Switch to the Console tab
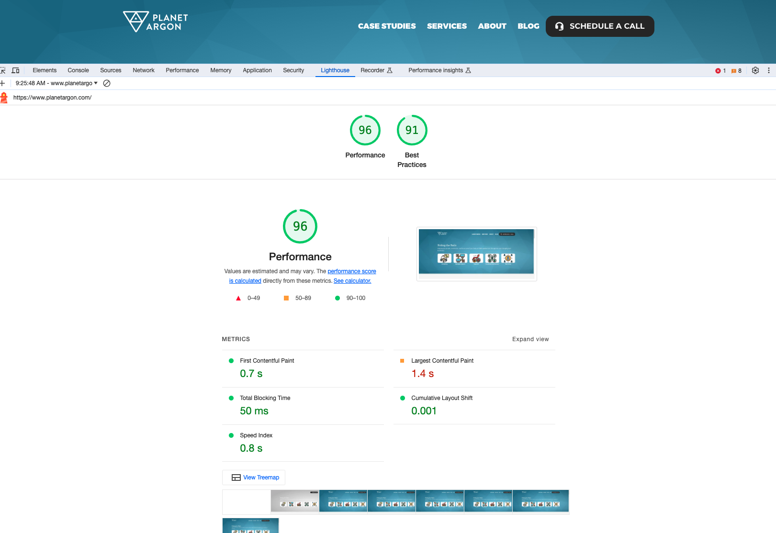Viewport: 776px width, 533px height. click(79, 70)
